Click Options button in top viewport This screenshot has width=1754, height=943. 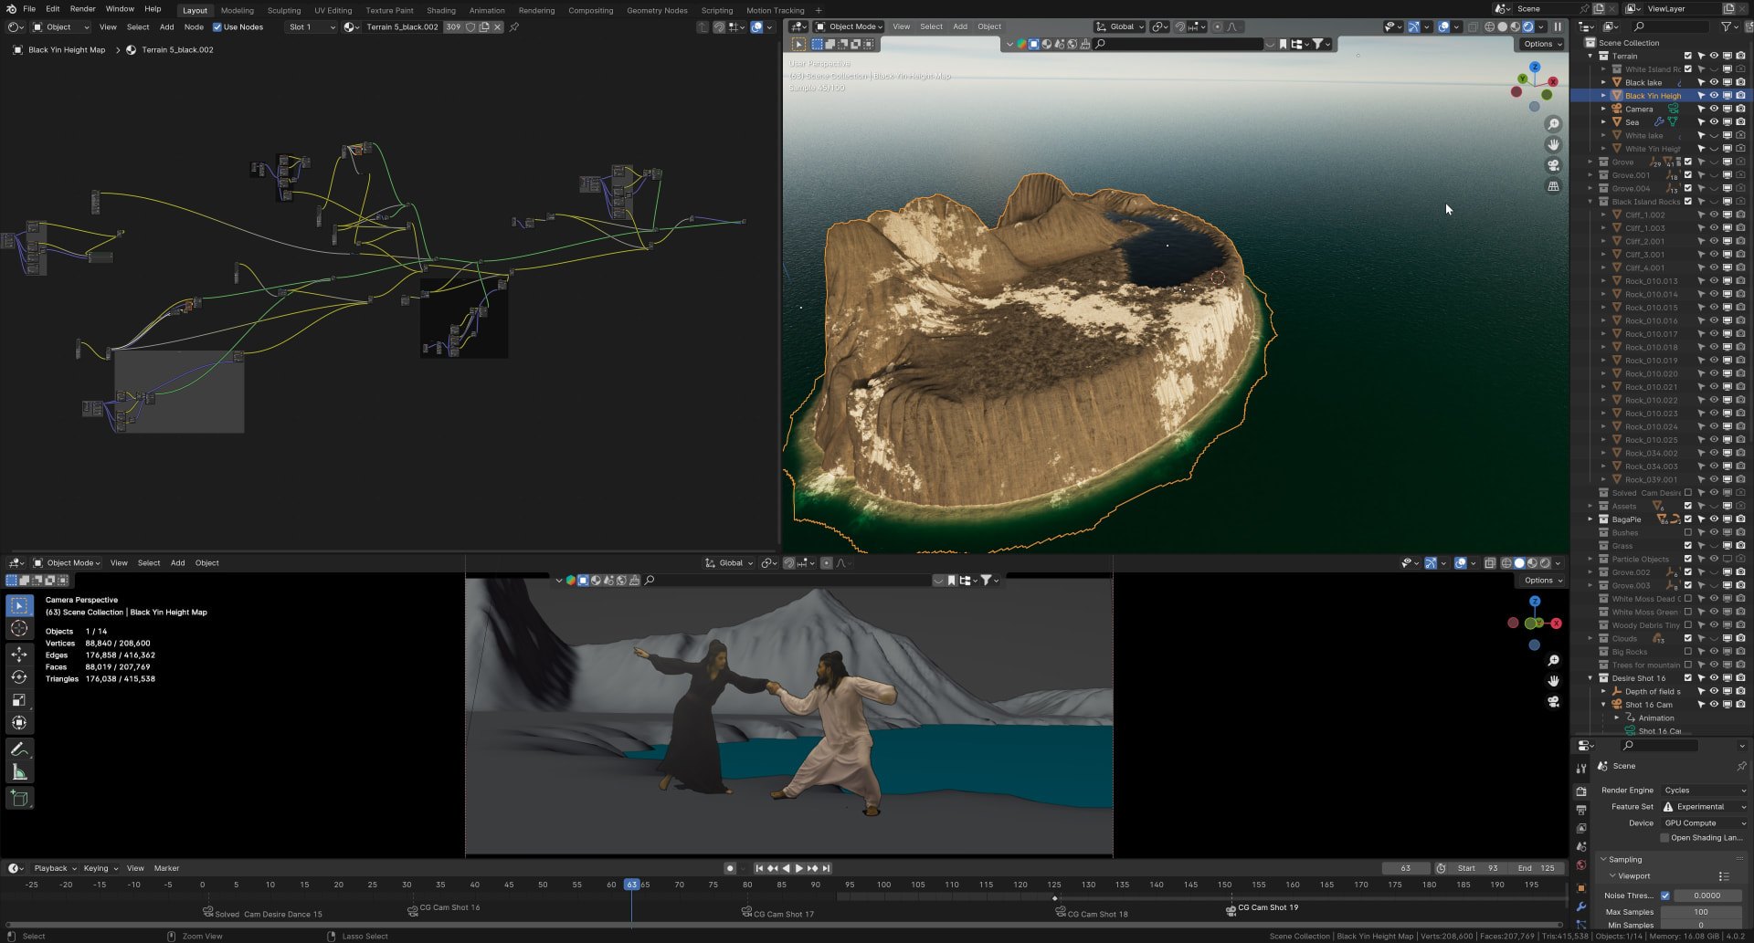(1542, 44)
